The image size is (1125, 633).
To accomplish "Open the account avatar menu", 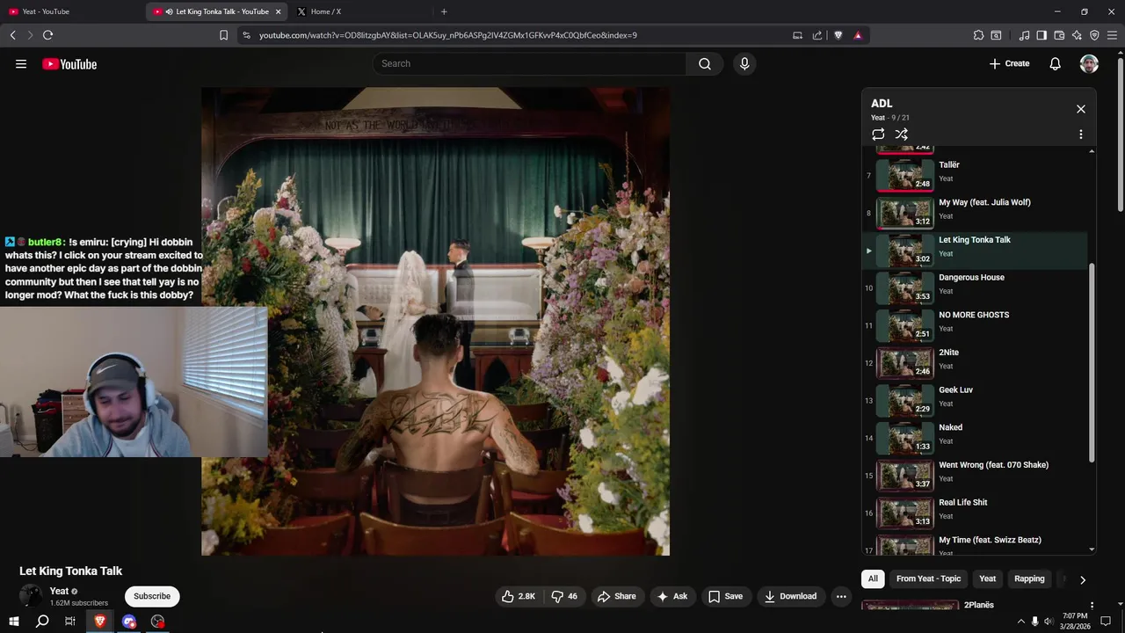I will coord(1089,63).
